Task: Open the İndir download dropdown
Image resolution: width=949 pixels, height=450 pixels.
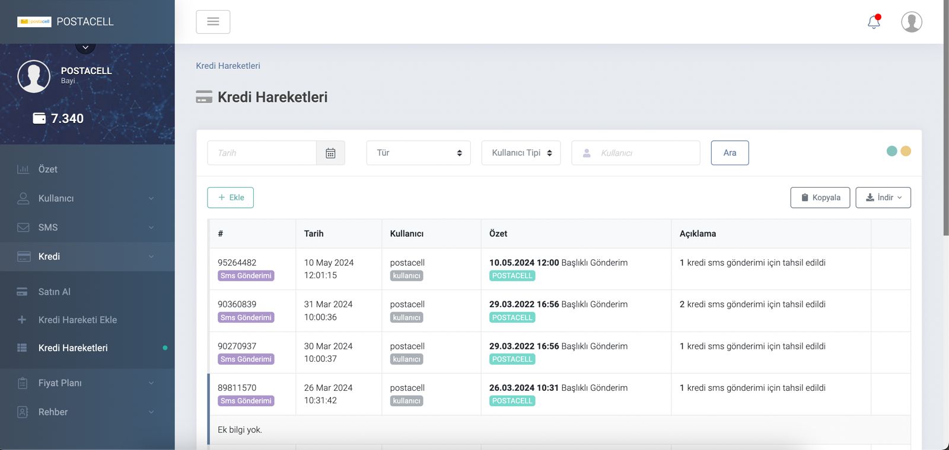Action: coord(883,198)
